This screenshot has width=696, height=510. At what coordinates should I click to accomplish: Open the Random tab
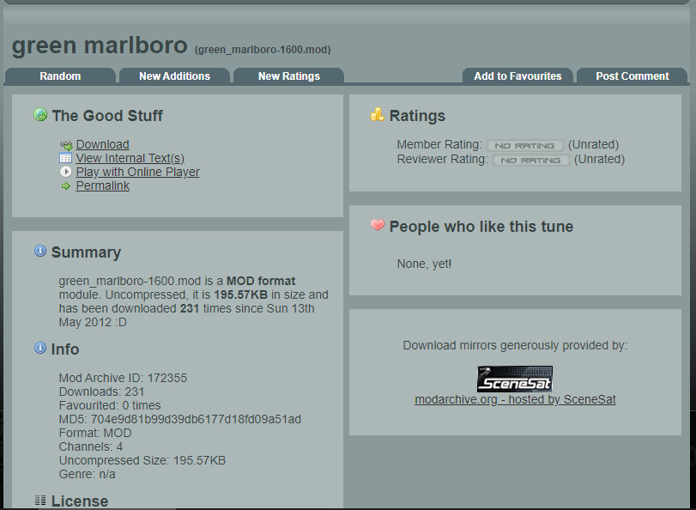click(60, 76)
